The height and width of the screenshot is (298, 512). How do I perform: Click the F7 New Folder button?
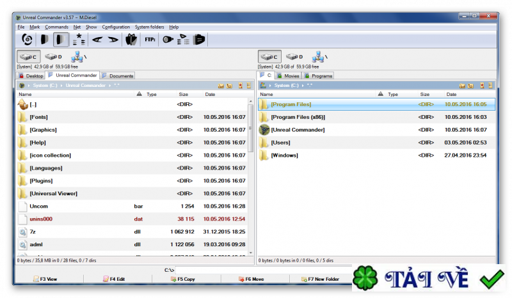click(322, 279)
